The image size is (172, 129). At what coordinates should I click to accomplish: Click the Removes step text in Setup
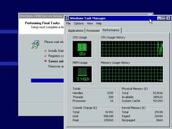point(56,66)
